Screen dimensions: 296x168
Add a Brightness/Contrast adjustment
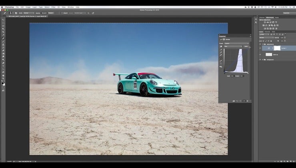pos(265,22)
